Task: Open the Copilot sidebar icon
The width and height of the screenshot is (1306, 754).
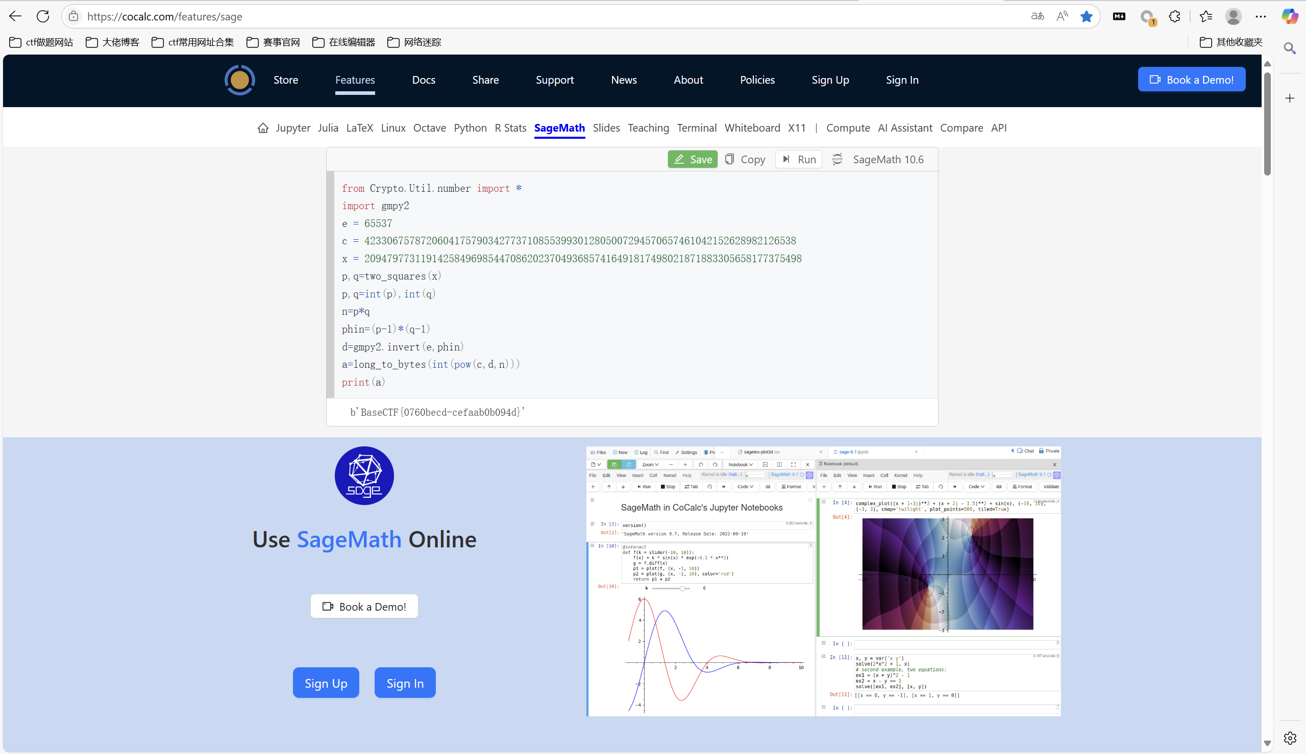Action: (x=1290, y=16)
